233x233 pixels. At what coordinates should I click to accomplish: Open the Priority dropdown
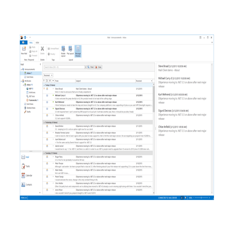point(52,54)
